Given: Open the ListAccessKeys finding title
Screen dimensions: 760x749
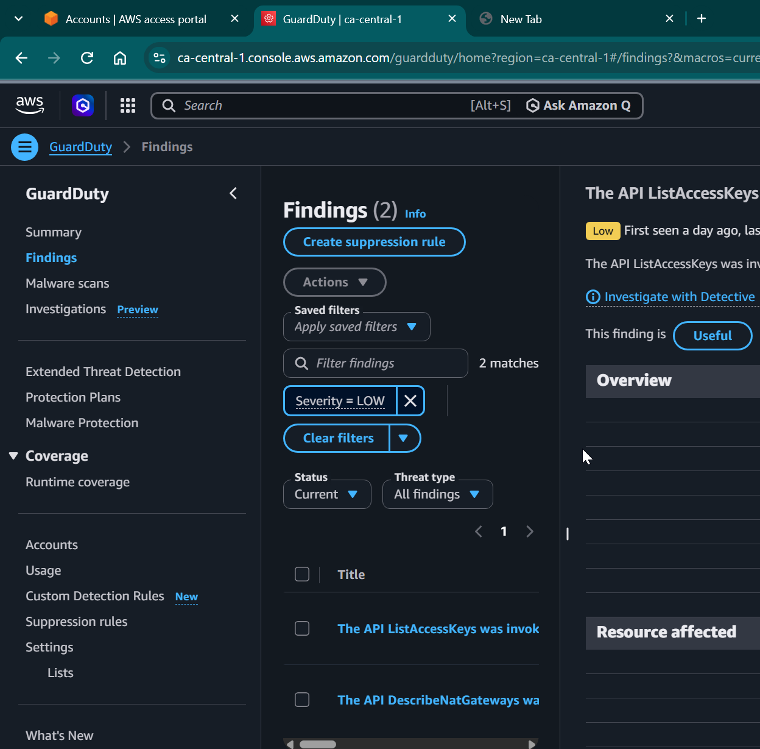Looking at the screenshot, I should click(438, 629).
